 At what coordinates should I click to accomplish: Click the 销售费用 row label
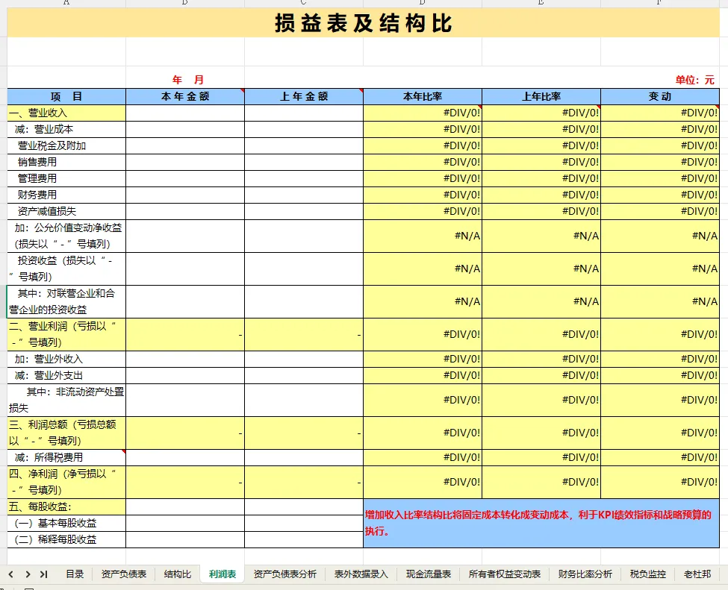66,162
